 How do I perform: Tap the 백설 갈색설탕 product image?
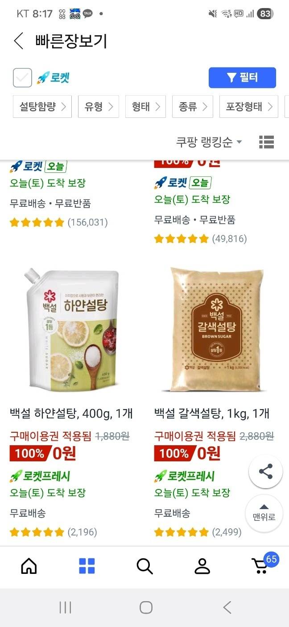pos(217,330)
